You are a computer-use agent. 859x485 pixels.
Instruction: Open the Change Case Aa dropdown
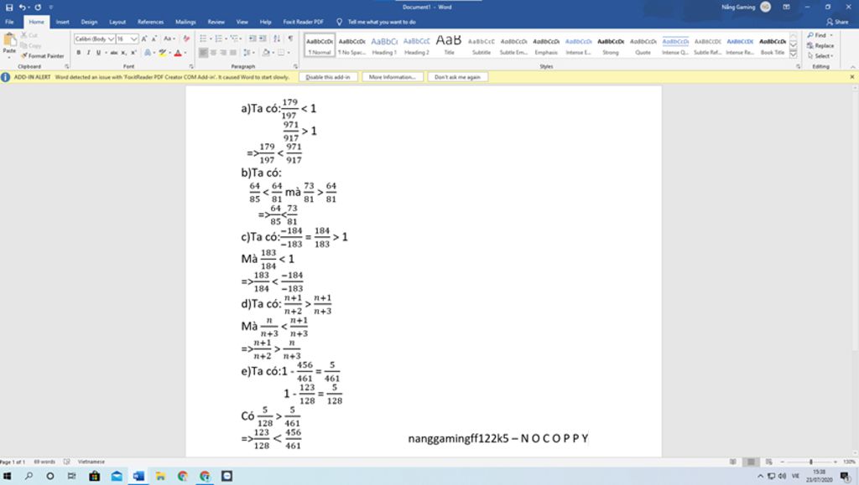[x=169, y=39]
